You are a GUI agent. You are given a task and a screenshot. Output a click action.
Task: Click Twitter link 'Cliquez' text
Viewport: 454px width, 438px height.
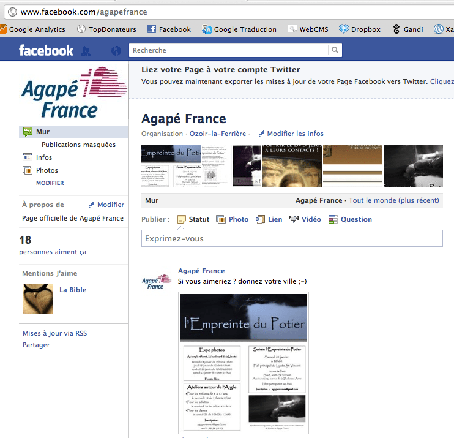442,81
